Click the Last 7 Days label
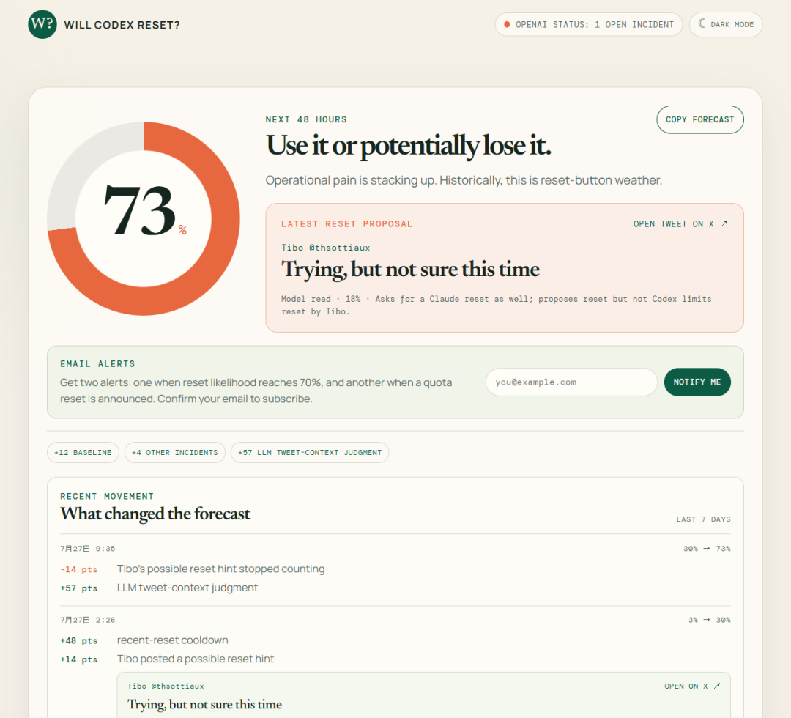 pyautogui.click(x=703, y=519)
